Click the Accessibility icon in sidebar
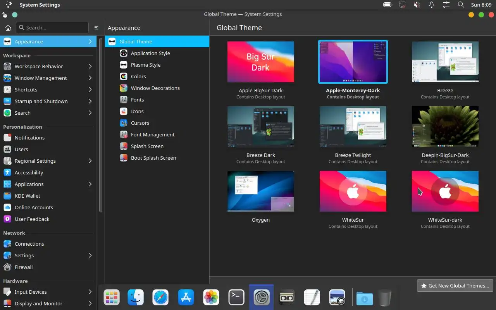The width and height of the screenshot is (496, 310). click(x=7, y=172)
